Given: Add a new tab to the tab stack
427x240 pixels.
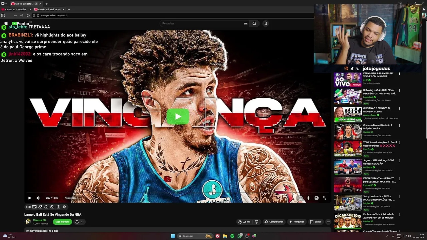Looking at the screenshot, I should click(x=69, y=9).
